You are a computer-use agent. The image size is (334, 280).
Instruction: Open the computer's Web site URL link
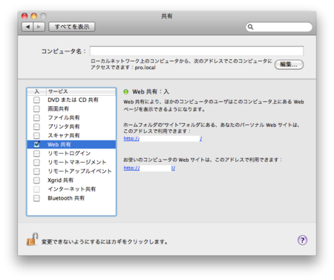coord(149,168)
